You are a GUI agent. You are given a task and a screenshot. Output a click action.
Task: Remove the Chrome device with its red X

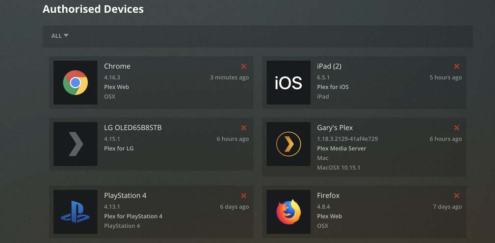click(244, 66)
